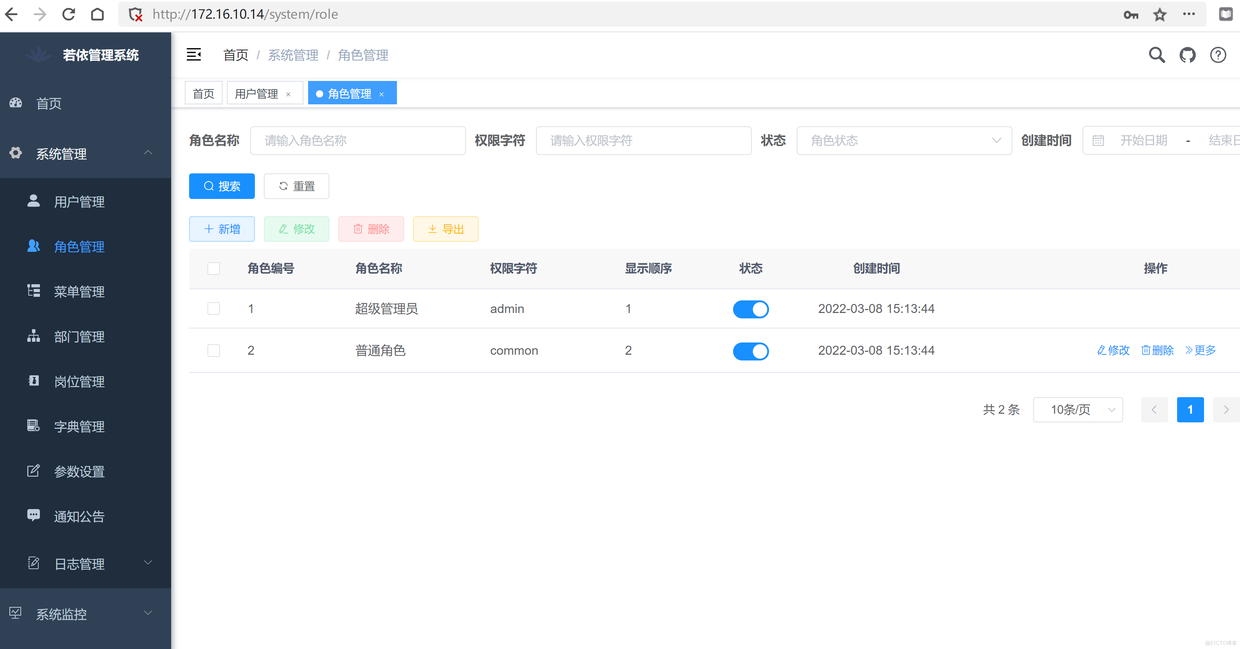1240x649 pixels.
Task: Click the next page arrow
Action: (x=1226, y=409)
